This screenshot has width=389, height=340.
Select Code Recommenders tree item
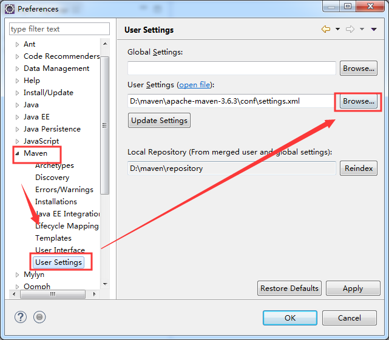(61, 56)
